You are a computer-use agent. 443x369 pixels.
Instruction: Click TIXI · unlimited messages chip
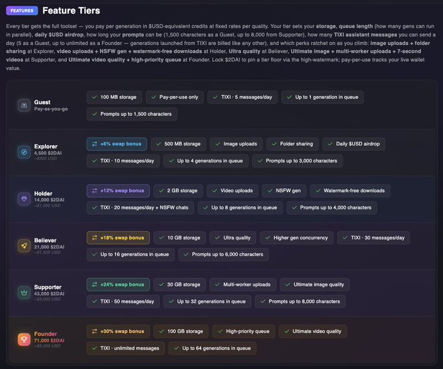[x=126, y=348]
